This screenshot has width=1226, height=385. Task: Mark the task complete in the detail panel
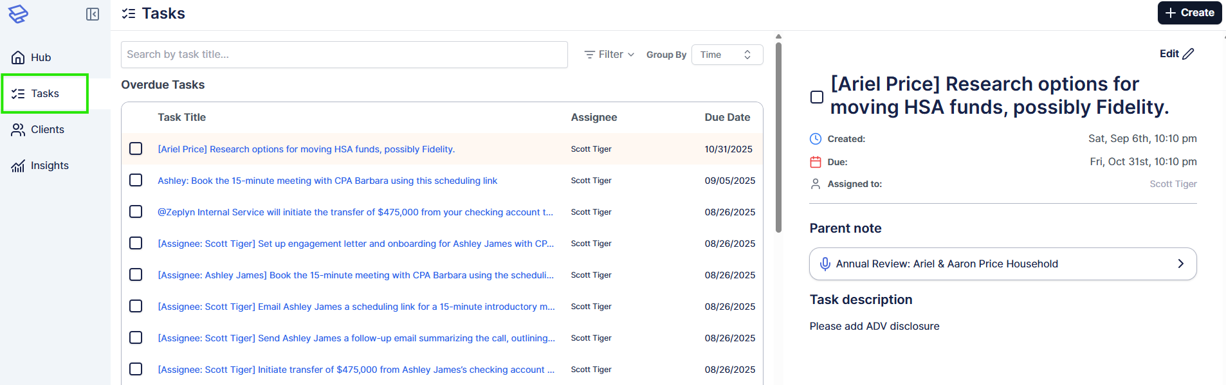[x=817, y=97]
